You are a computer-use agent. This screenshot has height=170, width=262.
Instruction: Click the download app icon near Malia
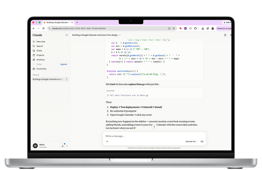[63, 146]
